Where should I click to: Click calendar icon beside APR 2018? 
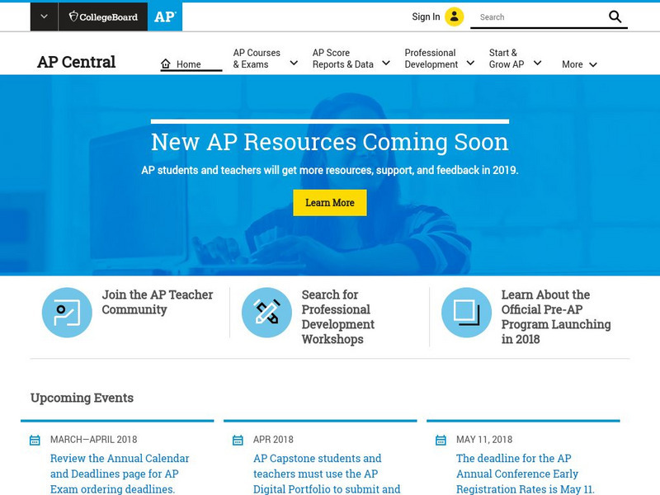pyautogui.click(x=238, y=441)
